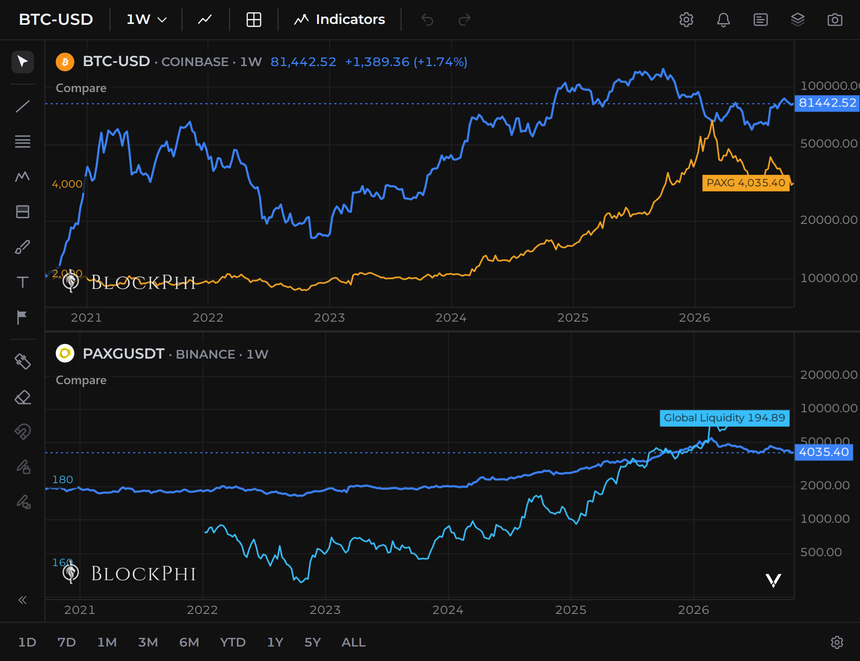Open chart settings gear in top bar
The image size is (860, 661).
click(x=686, y=19)
